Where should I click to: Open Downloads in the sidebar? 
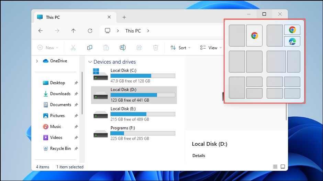click(x=57, y=94)
